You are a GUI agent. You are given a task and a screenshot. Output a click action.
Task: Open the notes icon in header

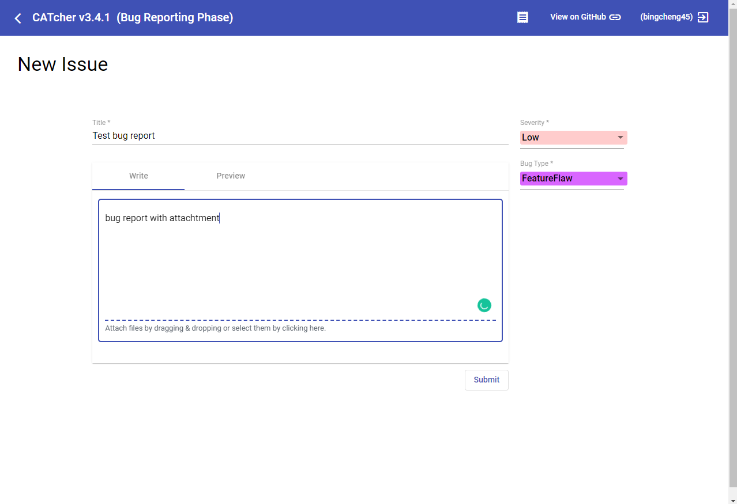522,17
